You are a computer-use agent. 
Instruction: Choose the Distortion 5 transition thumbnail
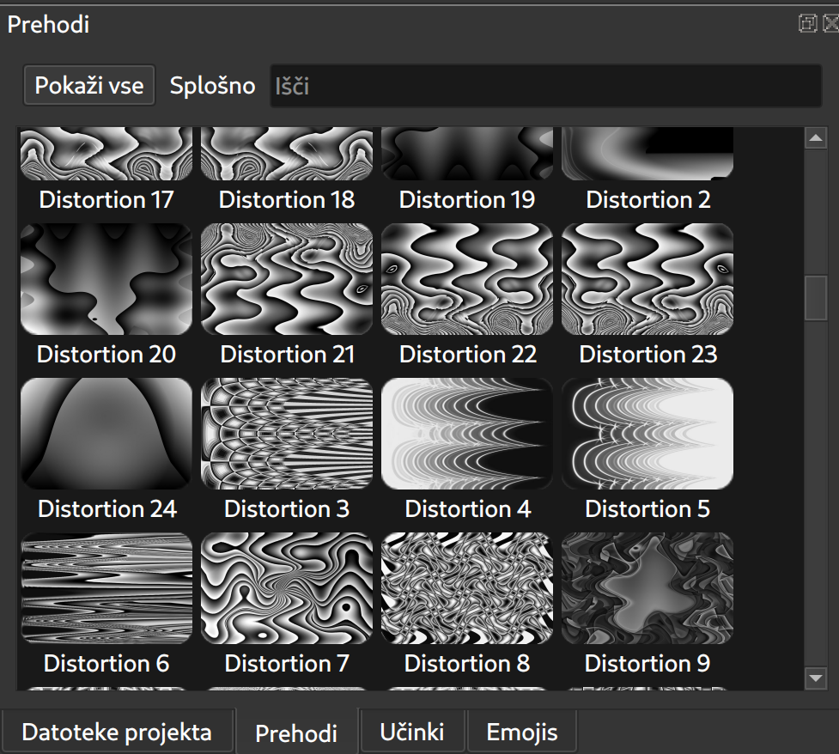click(647, 434)
